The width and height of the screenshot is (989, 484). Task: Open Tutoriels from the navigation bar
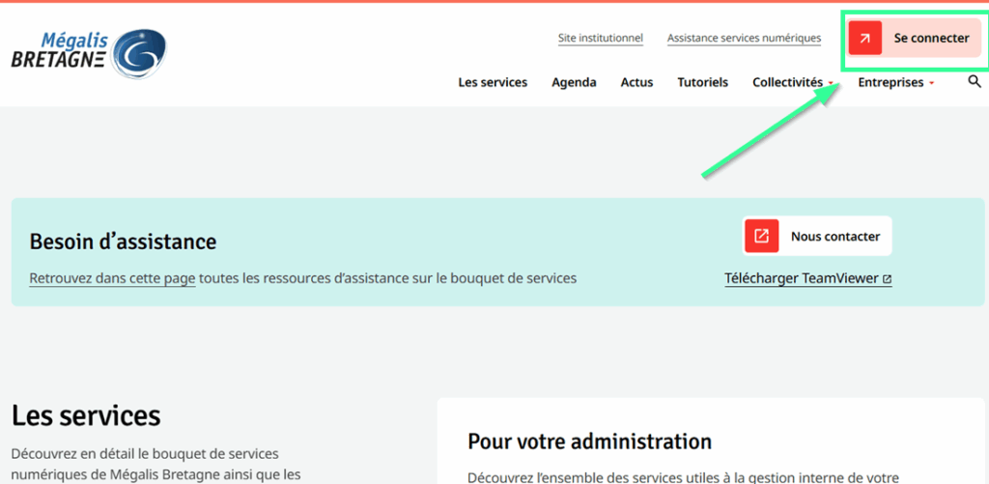(x=702, y=83)
